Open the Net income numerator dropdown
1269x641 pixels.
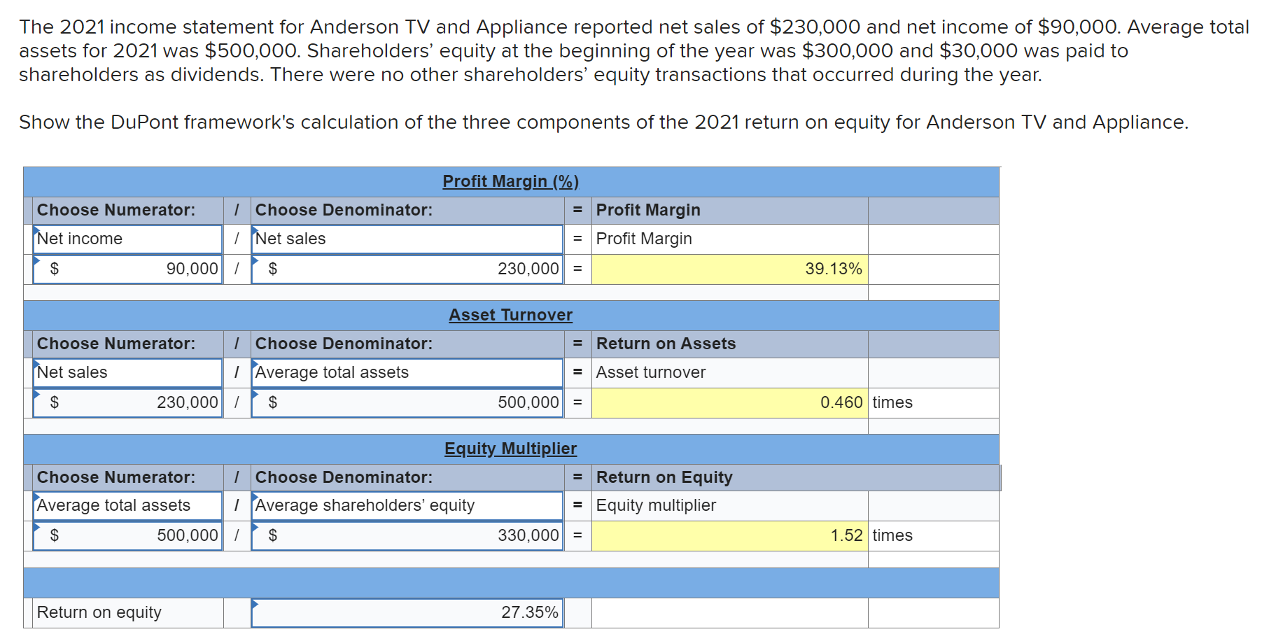pos(127,239)
